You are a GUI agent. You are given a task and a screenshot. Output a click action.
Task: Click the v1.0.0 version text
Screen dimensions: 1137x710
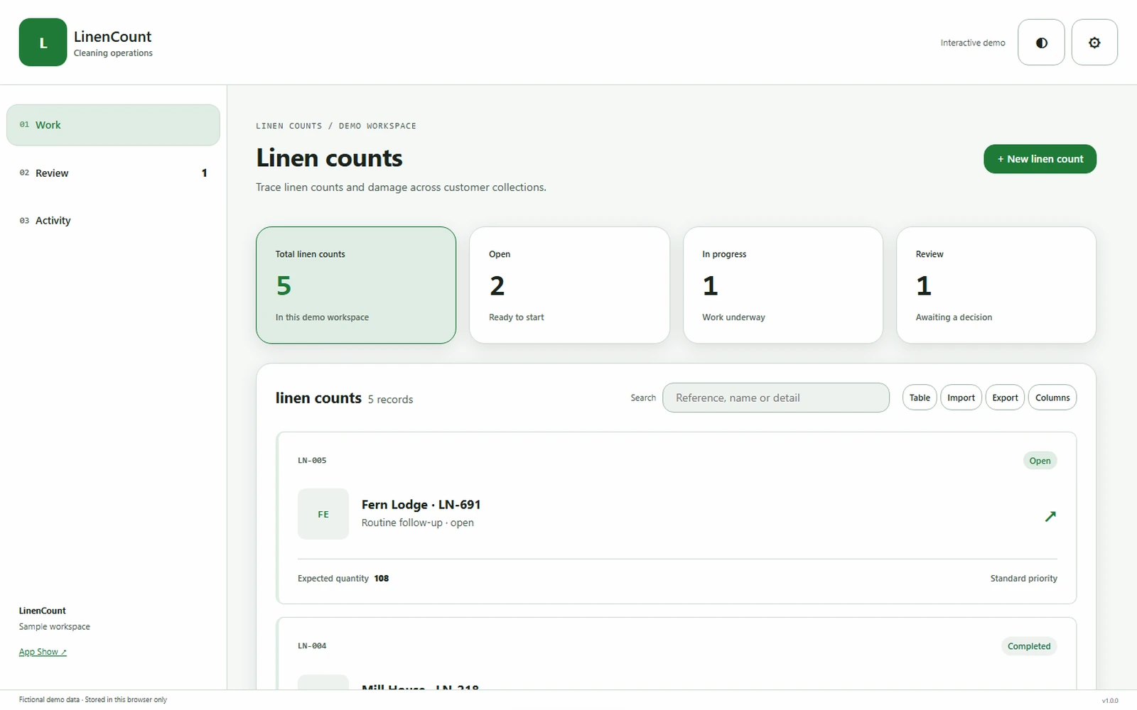coord(1110,701)
